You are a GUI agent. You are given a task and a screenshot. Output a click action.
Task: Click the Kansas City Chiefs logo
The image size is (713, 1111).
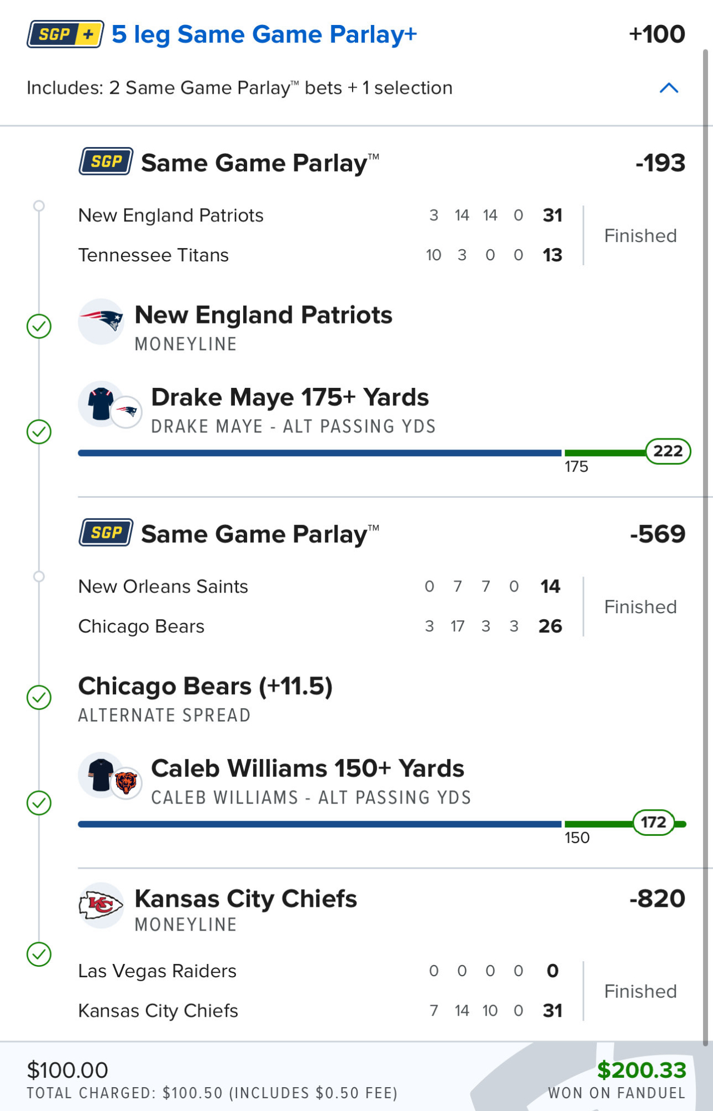coord(101,905)
